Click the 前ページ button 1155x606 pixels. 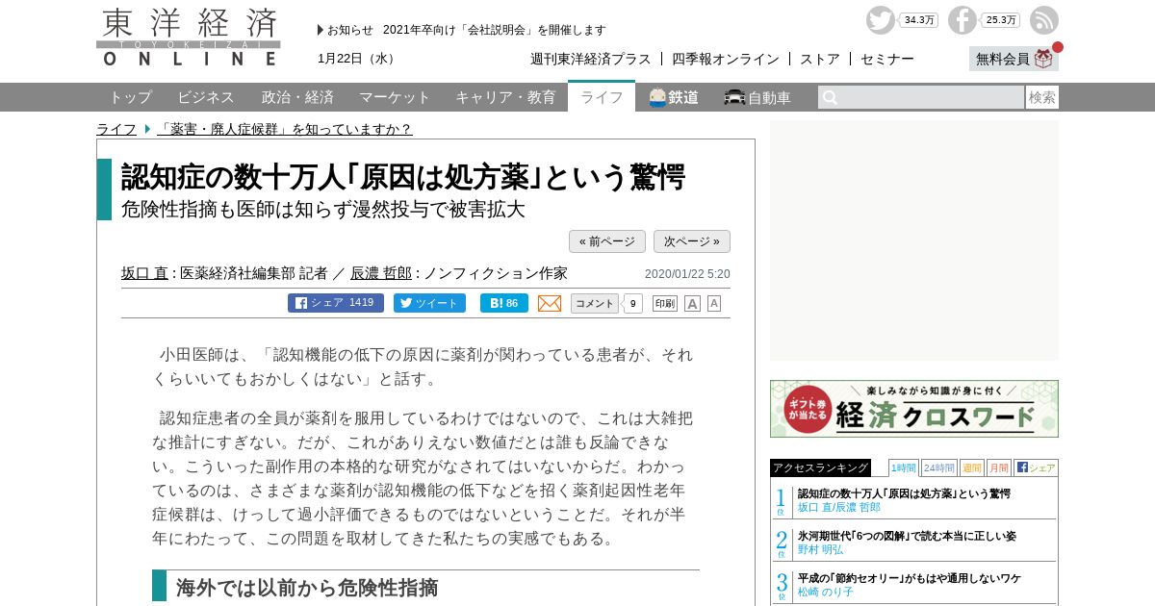tap(607, 241)
